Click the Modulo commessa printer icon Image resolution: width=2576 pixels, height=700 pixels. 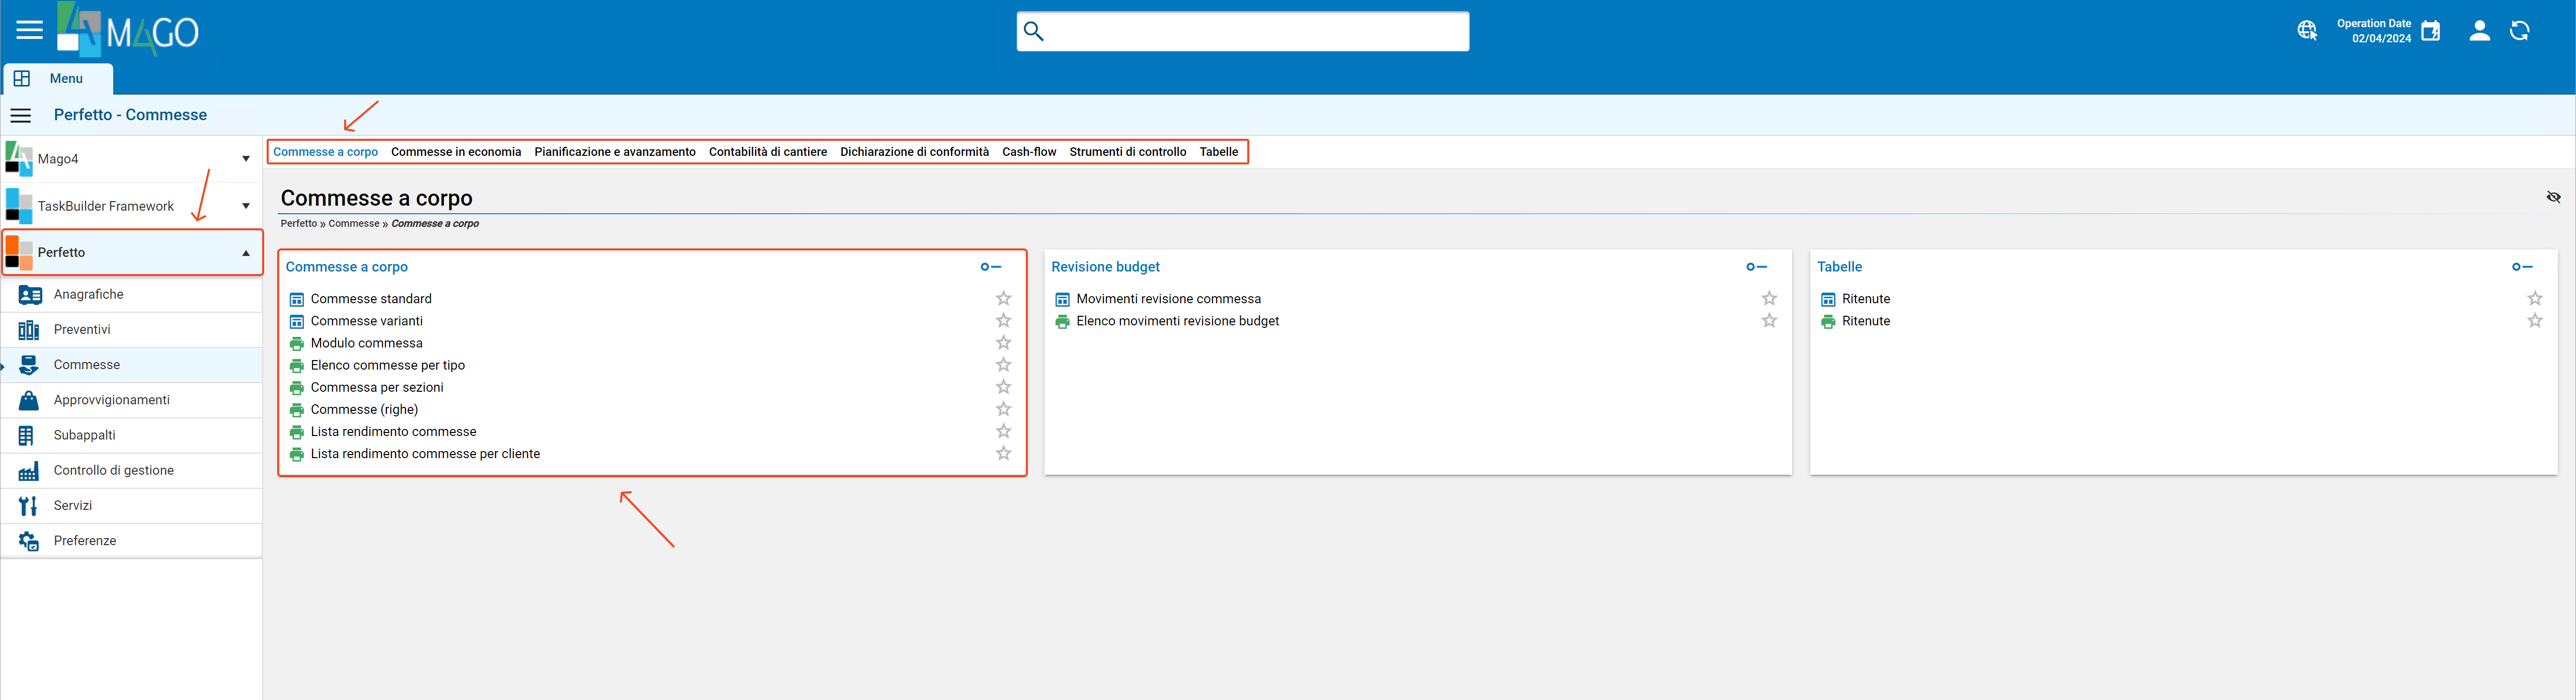click(296, 343)
